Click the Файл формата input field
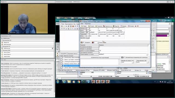175x98 pixels. click(x=141, y=62)
